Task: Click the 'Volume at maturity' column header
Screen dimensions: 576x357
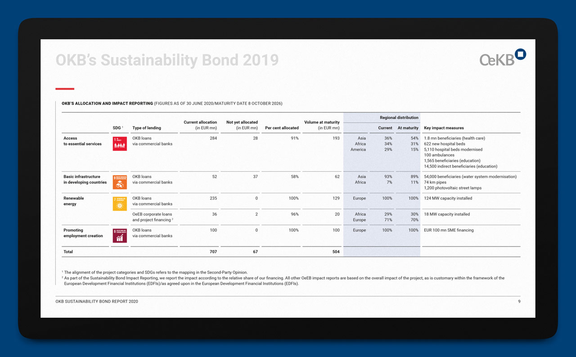Action: tap(322, 125)
